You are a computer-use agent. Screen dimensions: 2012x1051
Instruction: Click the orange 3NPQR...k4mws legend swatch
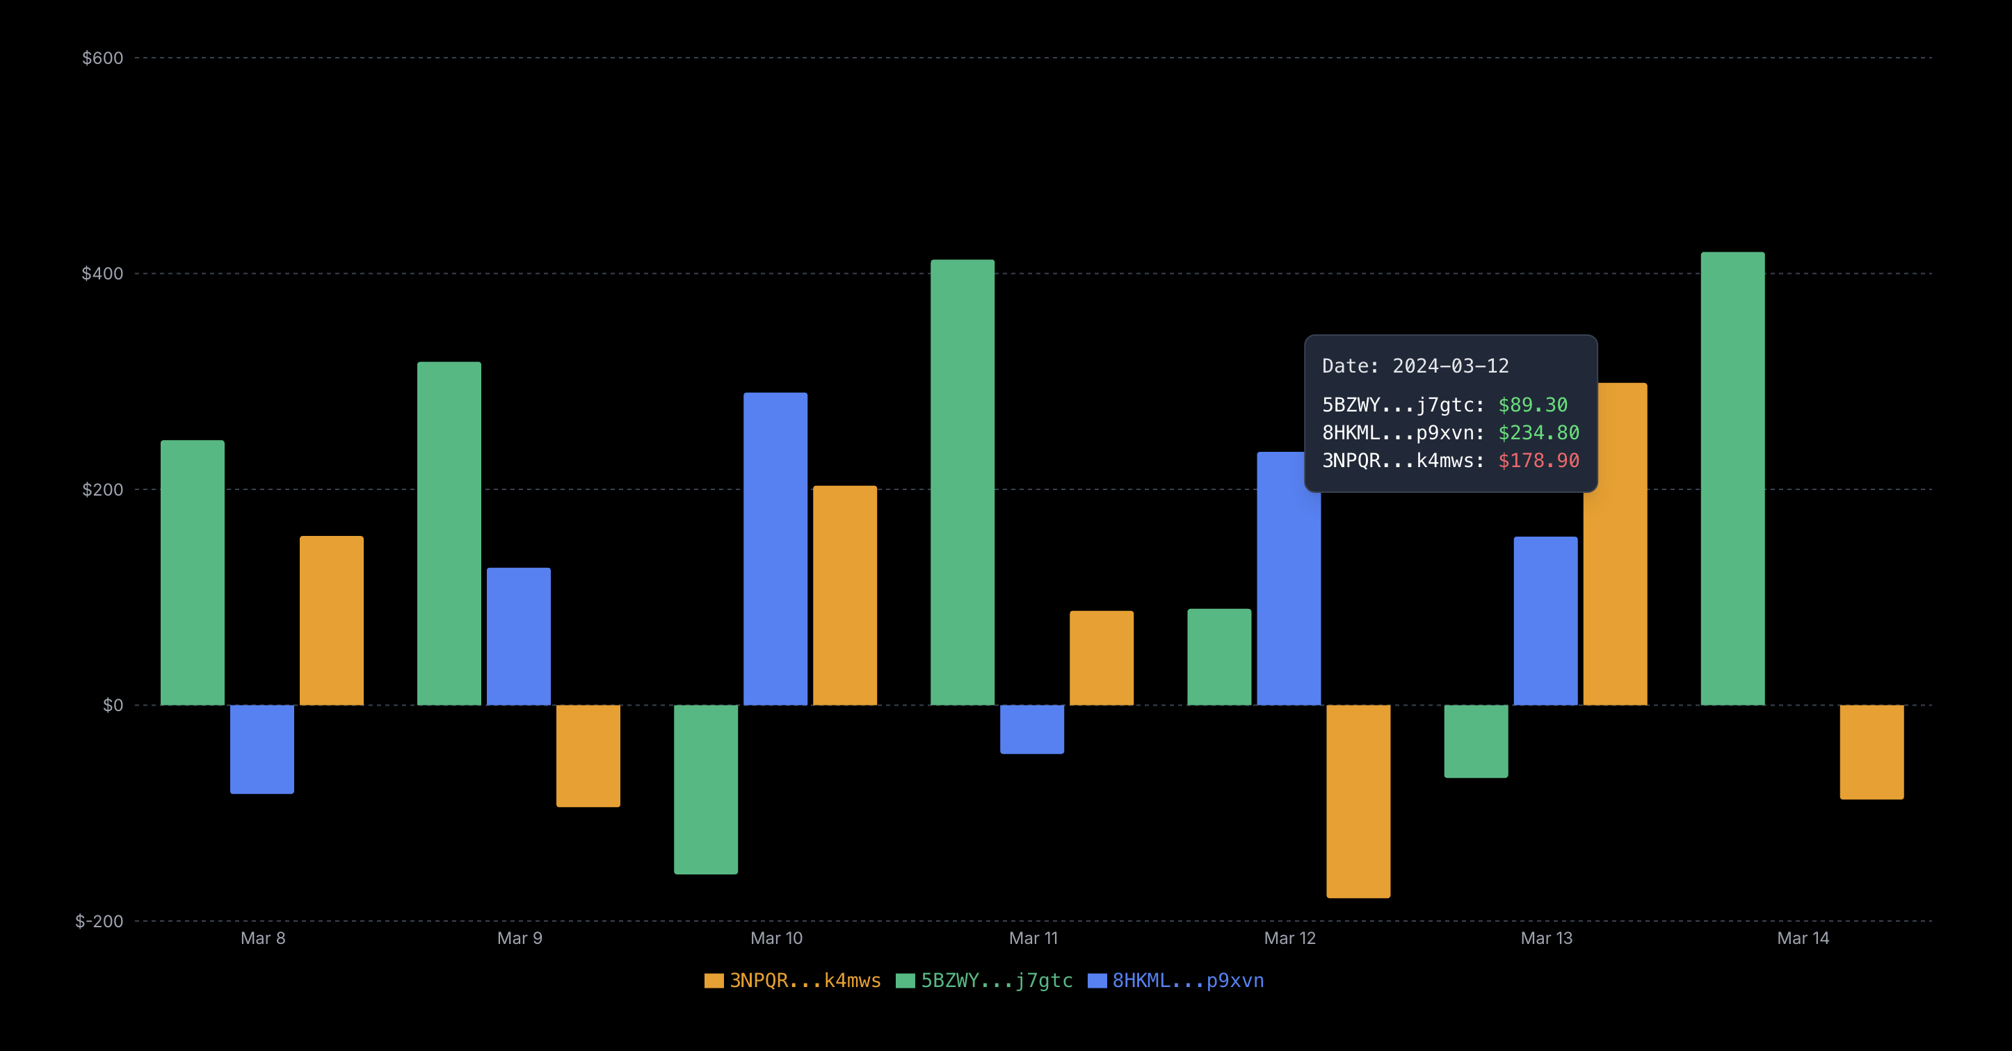(714, 981)
